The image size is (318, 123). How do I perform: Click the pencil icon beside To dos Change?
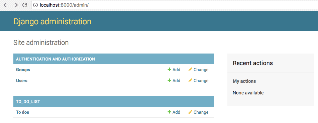(190, 112)
